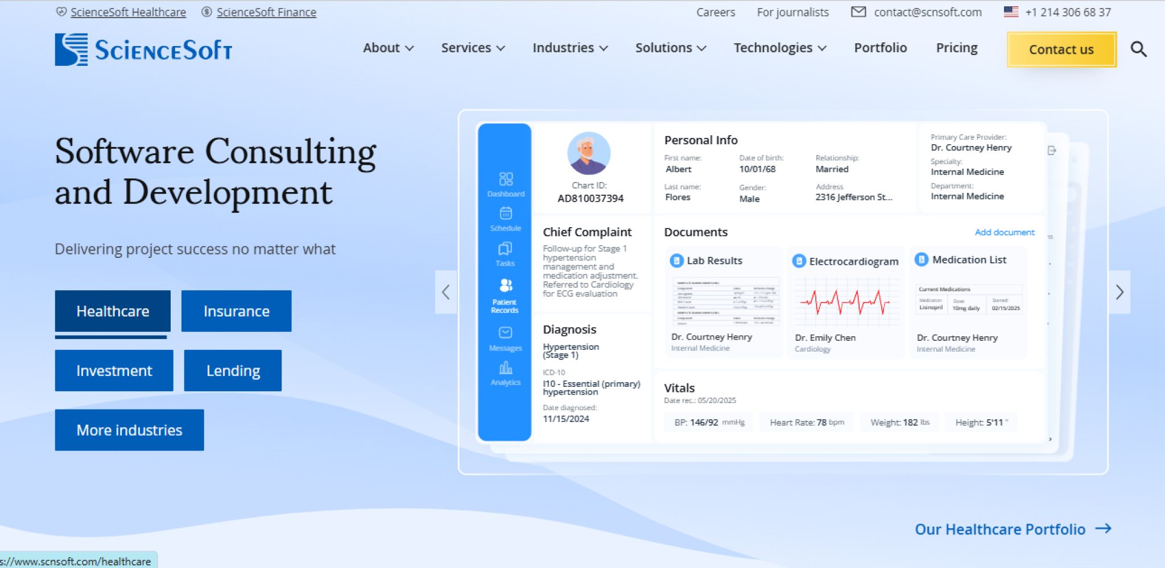Open the Portfolio page
The image size is (1165, 568).
coord(880,48)
